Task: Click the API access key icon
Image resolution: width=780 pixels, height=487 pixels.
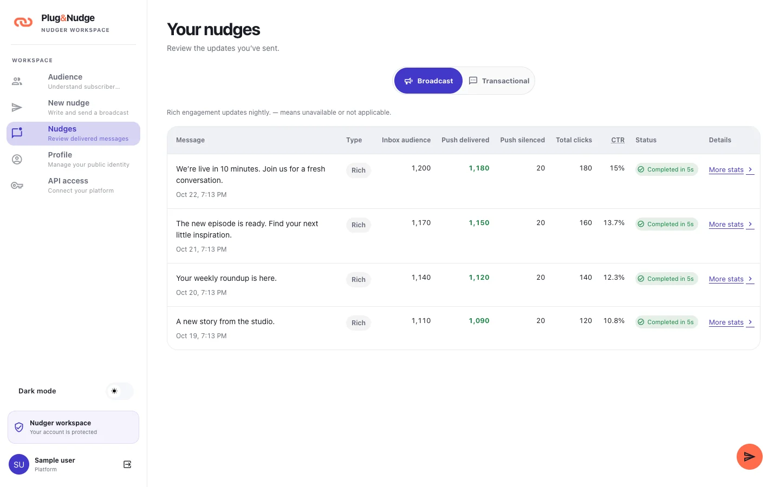Action: click(17, 185)
